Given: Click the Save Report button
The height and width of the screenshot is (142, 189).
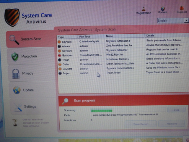Looking at the screenshot, I should [141, 124].
